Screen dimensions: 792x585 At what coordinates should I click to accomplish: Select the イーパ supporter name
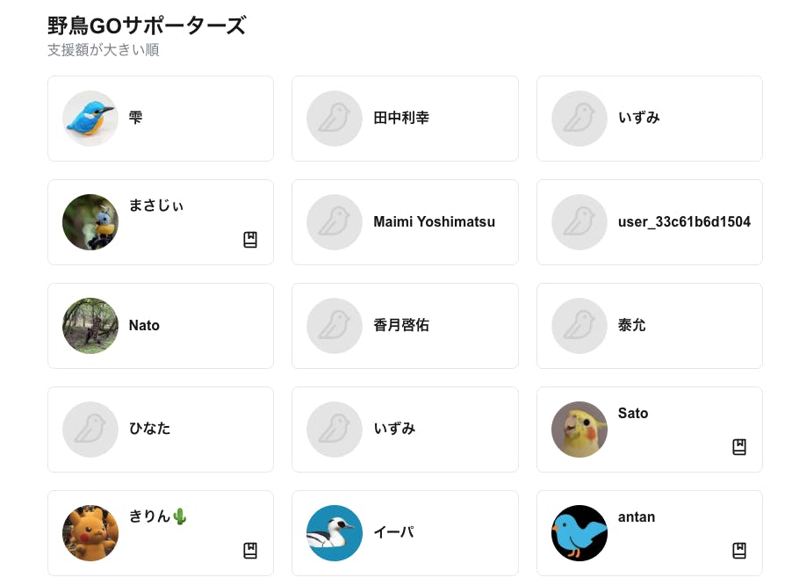tap(393, 532)
